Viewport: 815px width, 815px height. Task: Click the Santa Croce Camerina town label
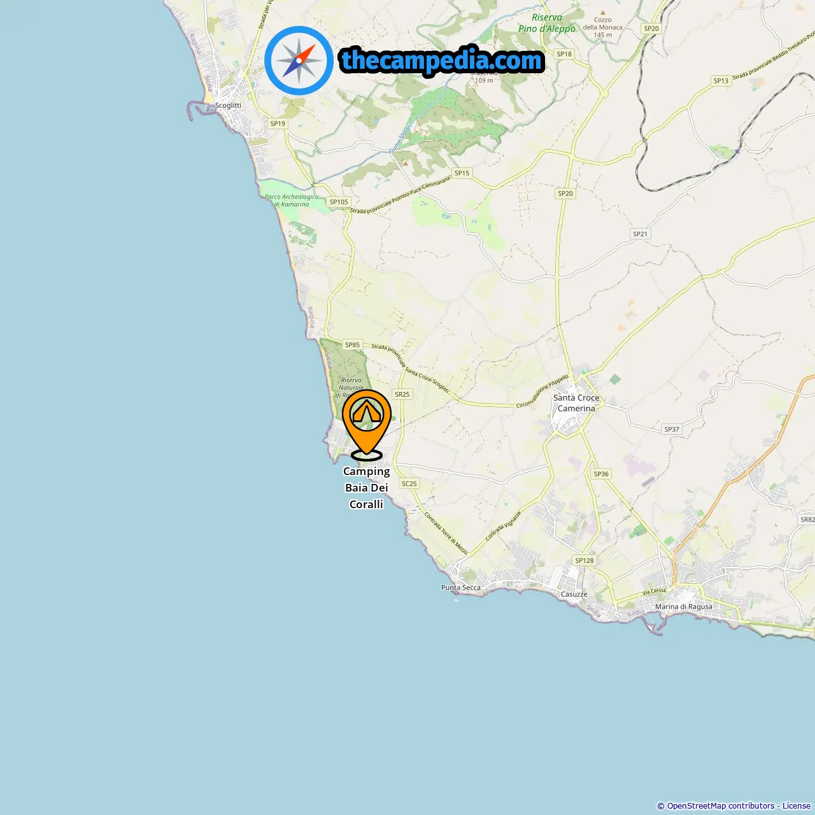[x=576, y=403]
